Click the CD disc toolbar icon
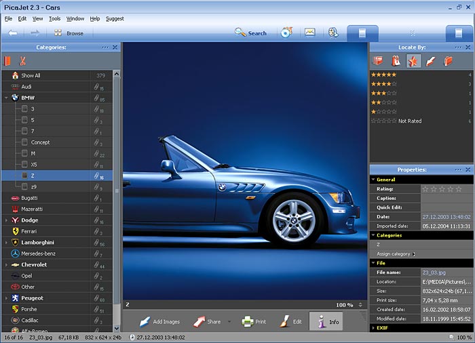Image resolution: width=475 pixels, height=343 pixels. 286,33
